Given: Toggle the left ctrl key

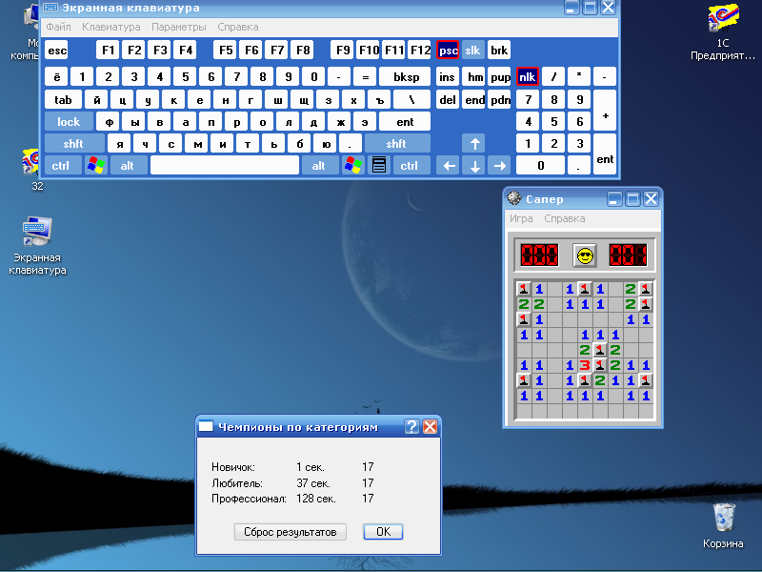Looking at the screenshot, I should [x=61, y=165].
